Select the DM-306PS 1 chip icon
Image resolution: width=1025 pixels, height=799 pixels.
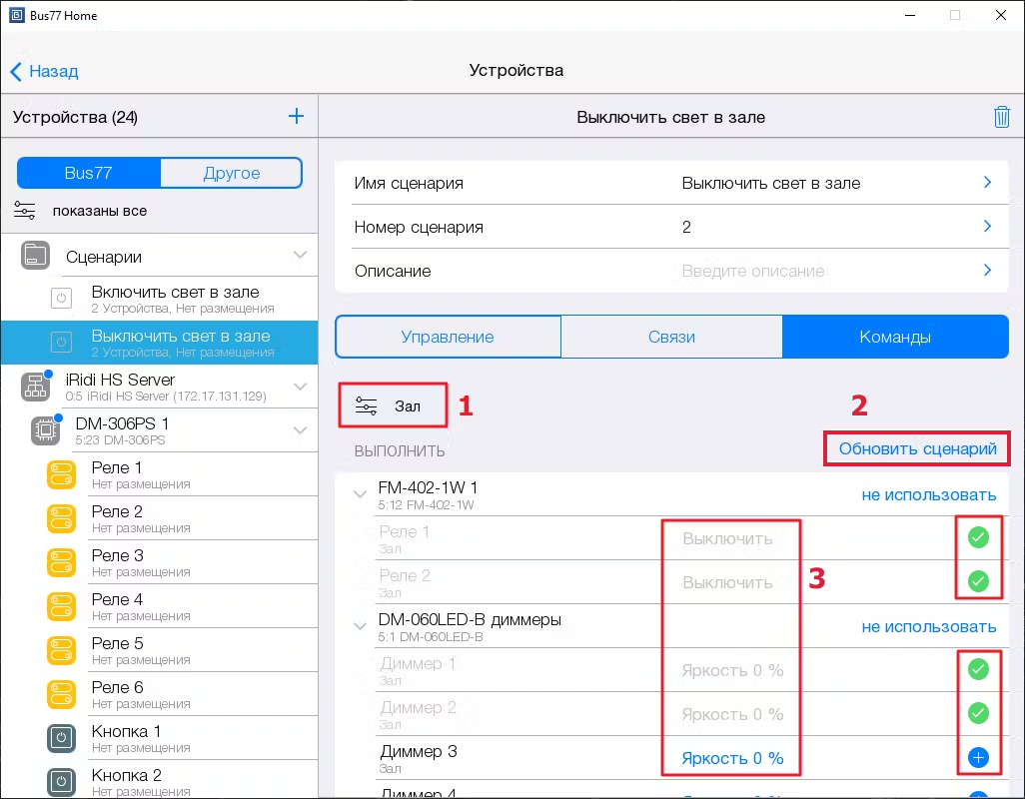[45, 430]
